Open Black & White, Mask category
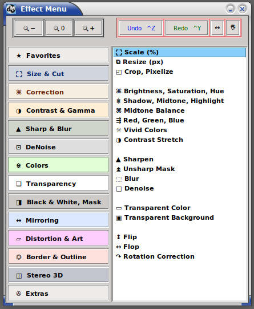This screenshot has width=254, height=309. pos(58,202)
